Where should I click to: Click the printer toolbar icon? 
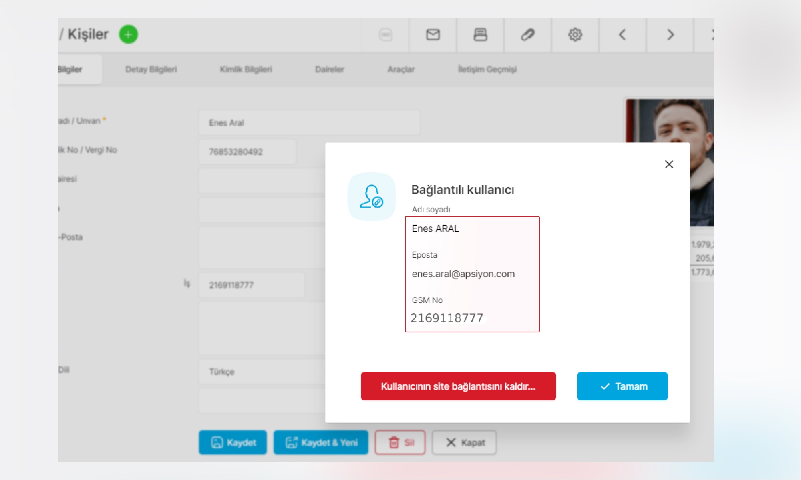point(480,35)
